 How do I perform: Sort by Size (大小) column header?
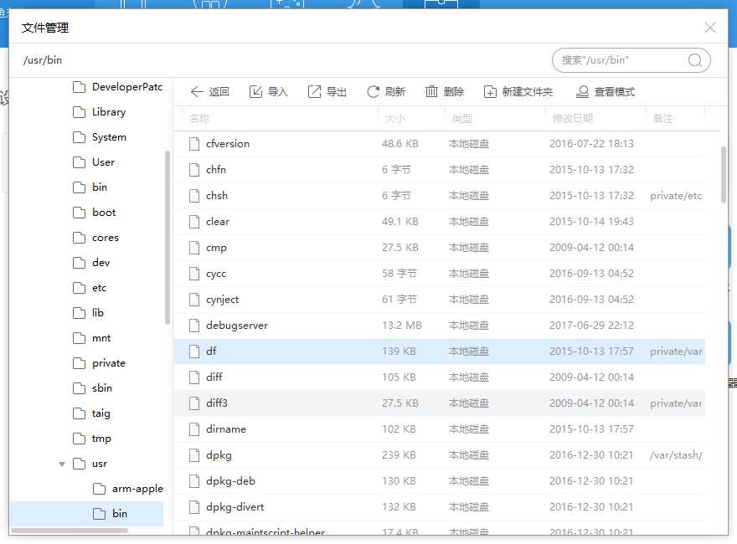tap(395, 119)
